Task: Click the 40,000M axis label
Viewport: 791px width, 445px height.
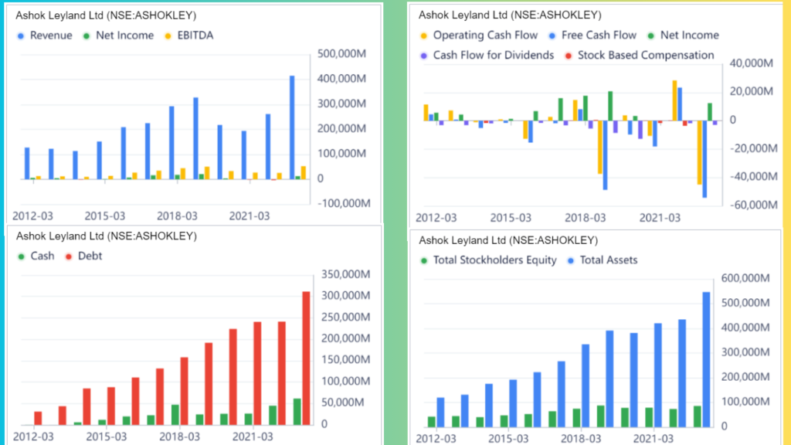Action: [751, 63]
